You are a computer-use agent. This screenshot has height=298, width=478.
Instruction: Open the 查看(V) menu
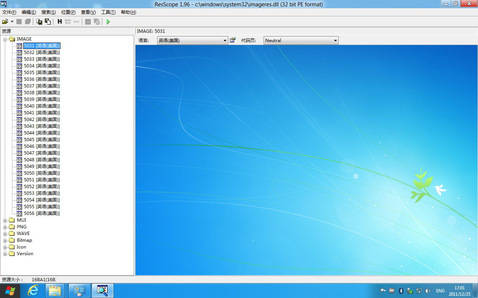click(x=89, y=12)
